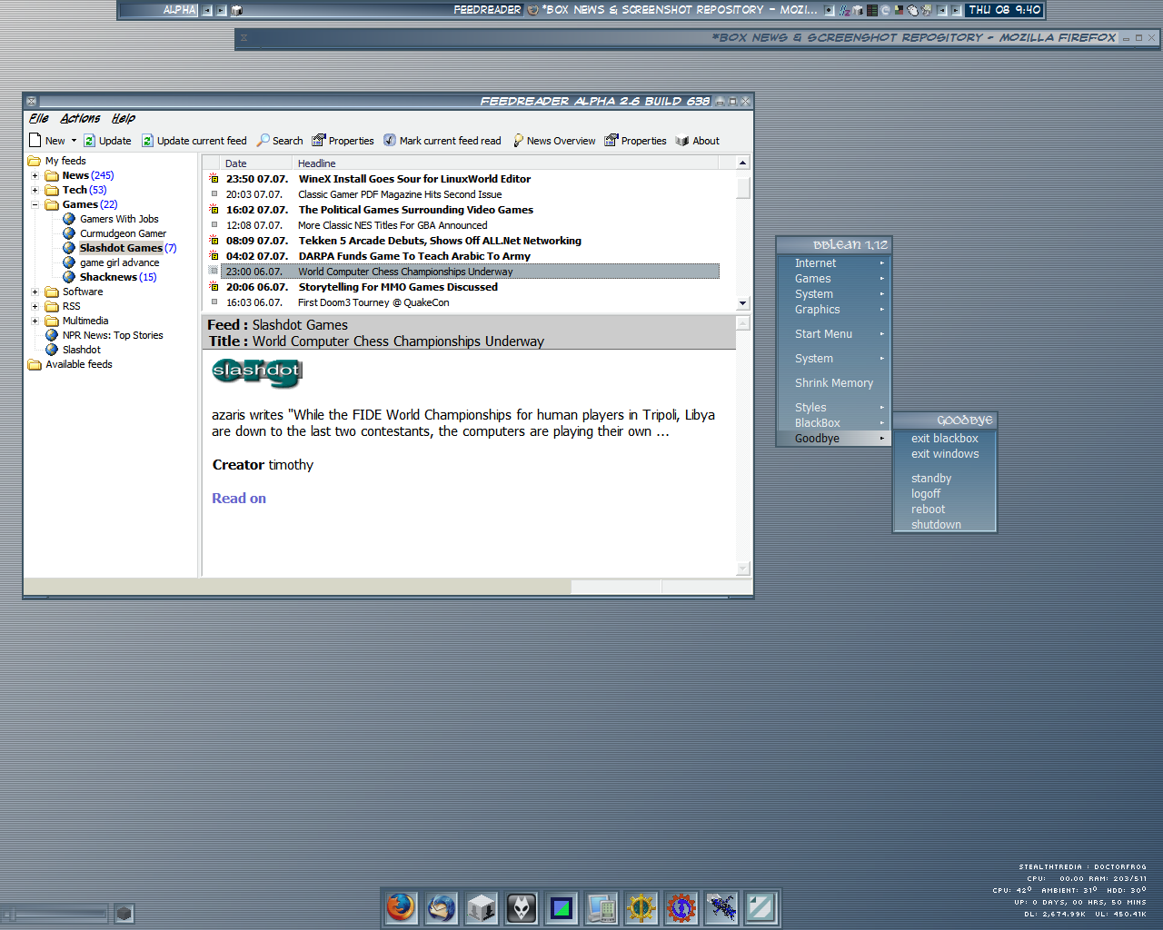Click headline list scrollbar down arrow
The height and width of the screenshot is (930, 1163).
[x=743, y=303]
